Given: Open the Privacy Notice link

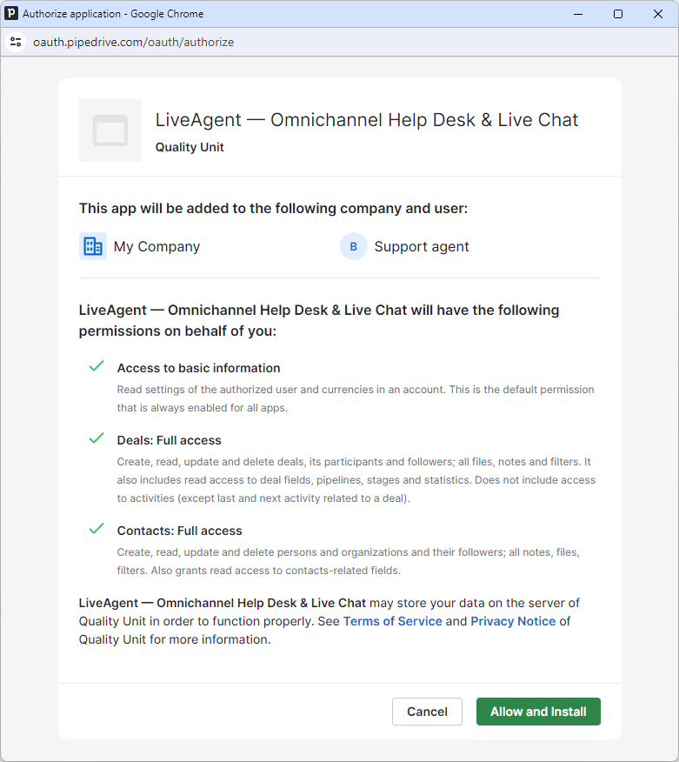Looking at the screenshot, I should click(513, 621).
